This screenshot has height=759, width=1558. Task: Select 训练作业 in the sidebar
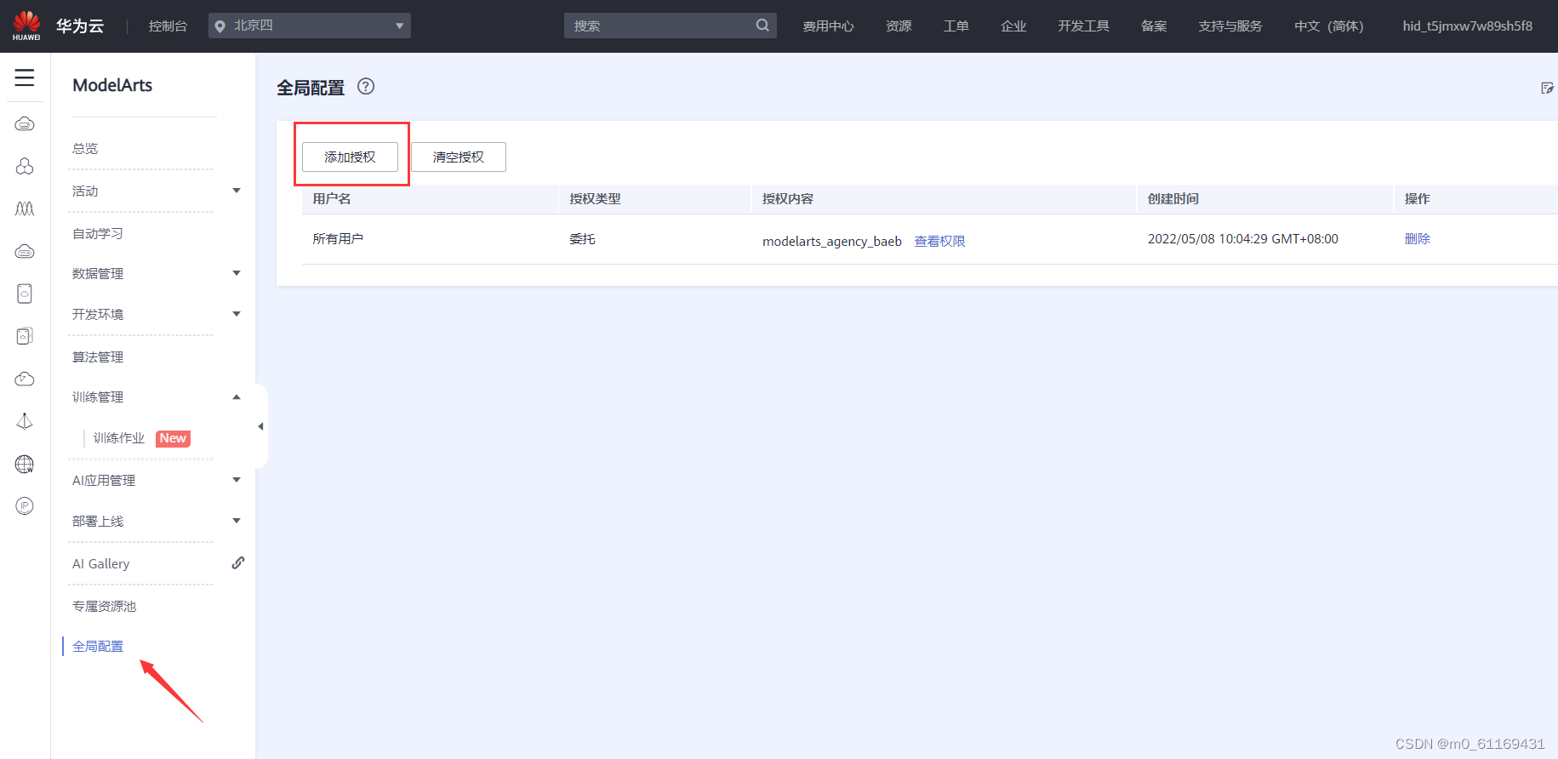pos(119,438)
